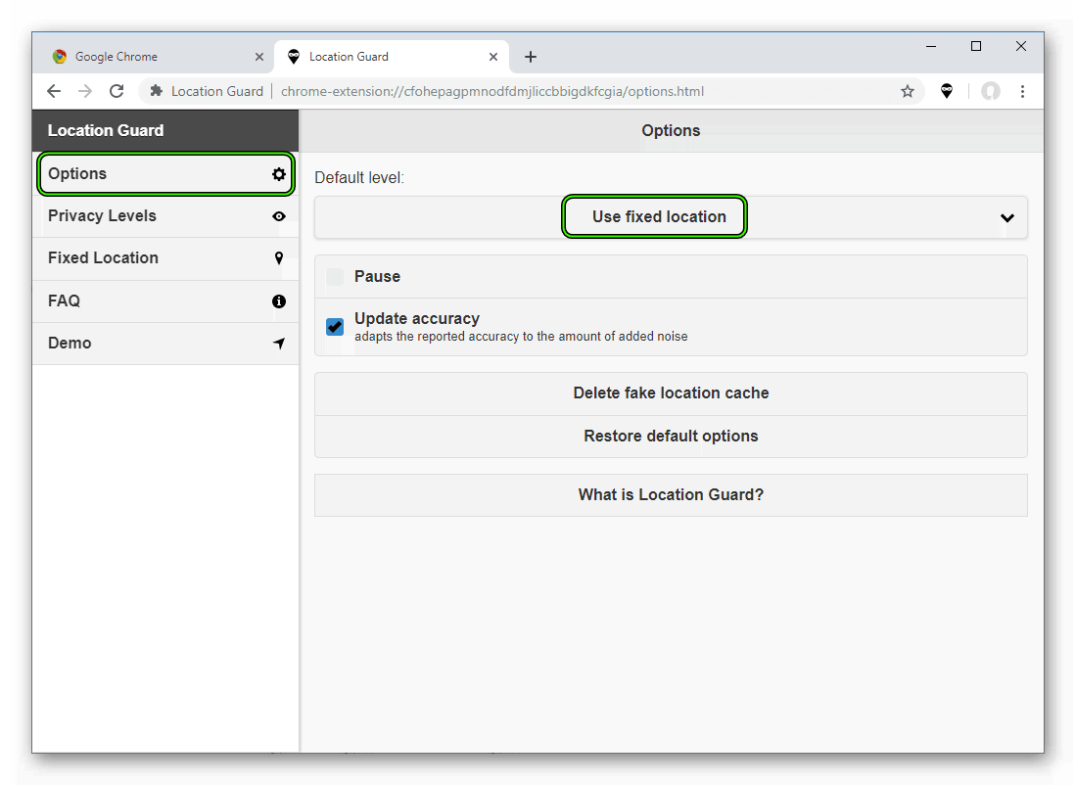Click the Location Guard sidebar header
1076x785 pixels.
point(165,130)
